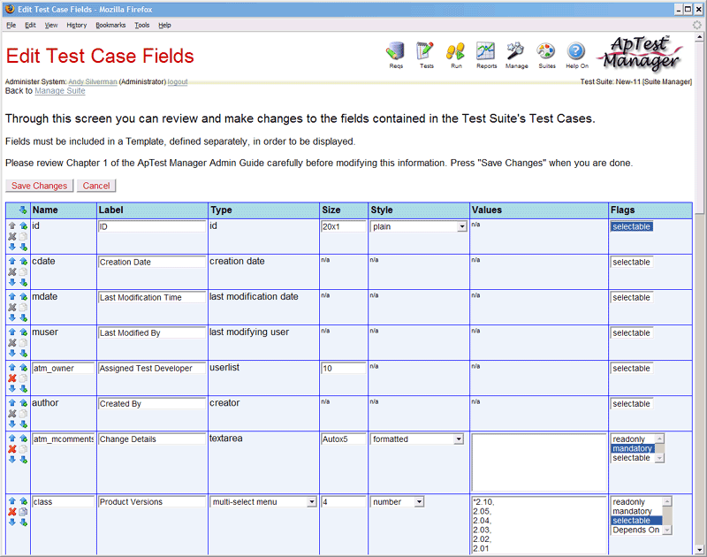Viewport: 707px width, 557px height.
Task: Click the Assigned Test Developer label input
Action: 152,368
